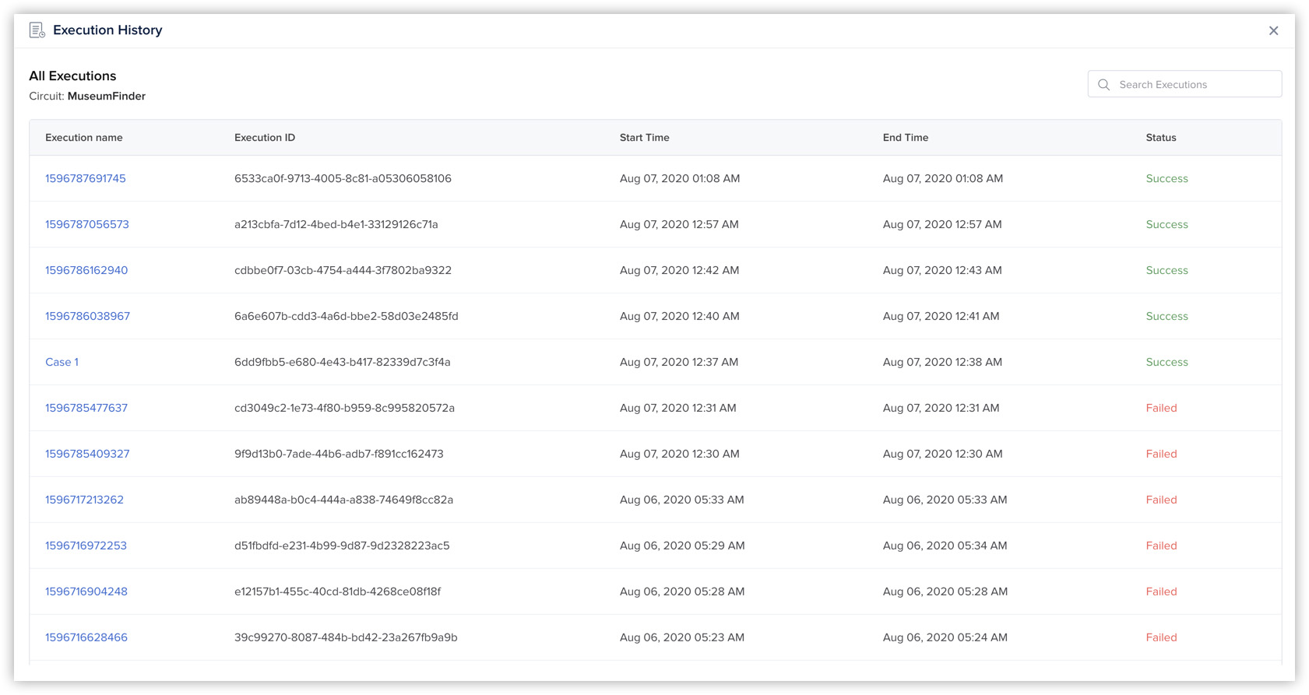Screen dimensions: 1309x695
Task: Open execution 1596716972253
Action: pos(86,546)
